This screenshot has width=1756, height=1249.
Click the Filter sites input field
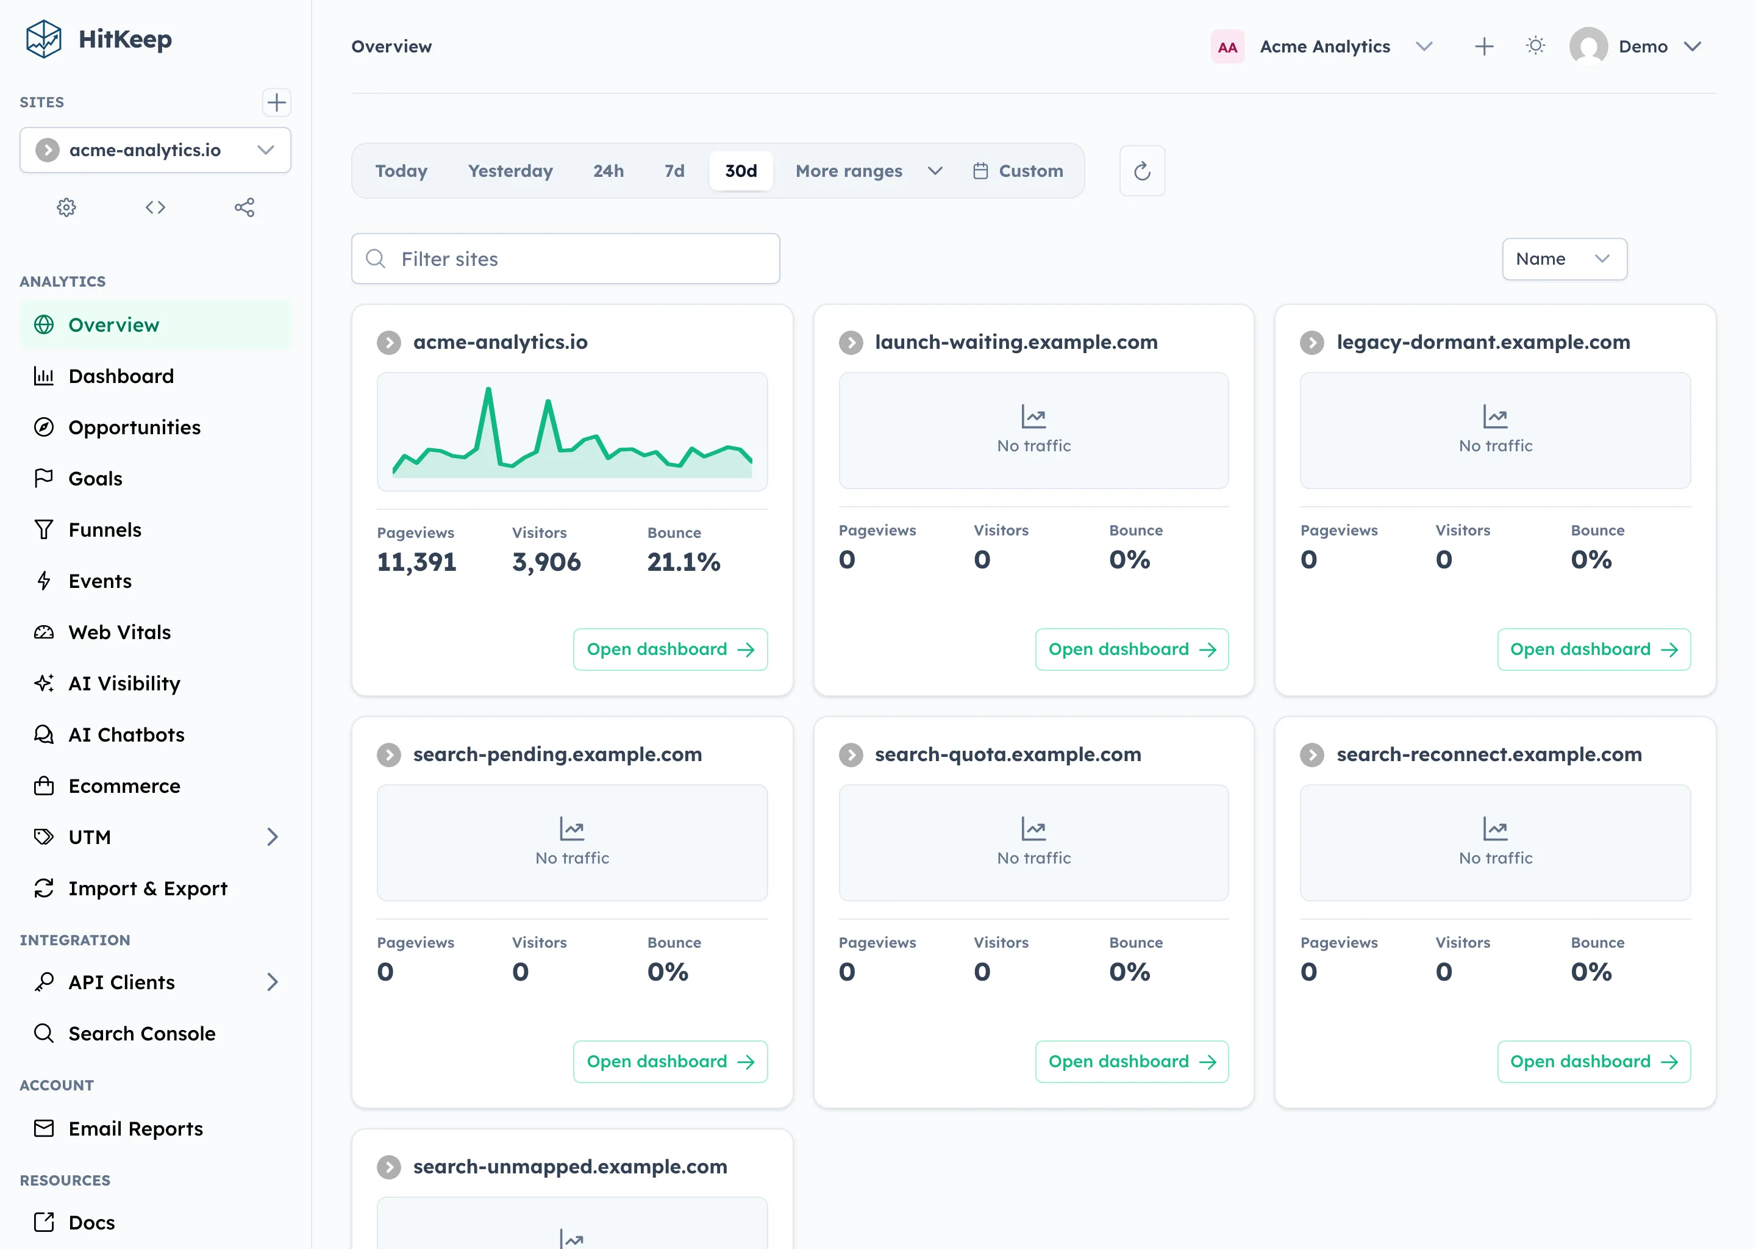(565, 259)
